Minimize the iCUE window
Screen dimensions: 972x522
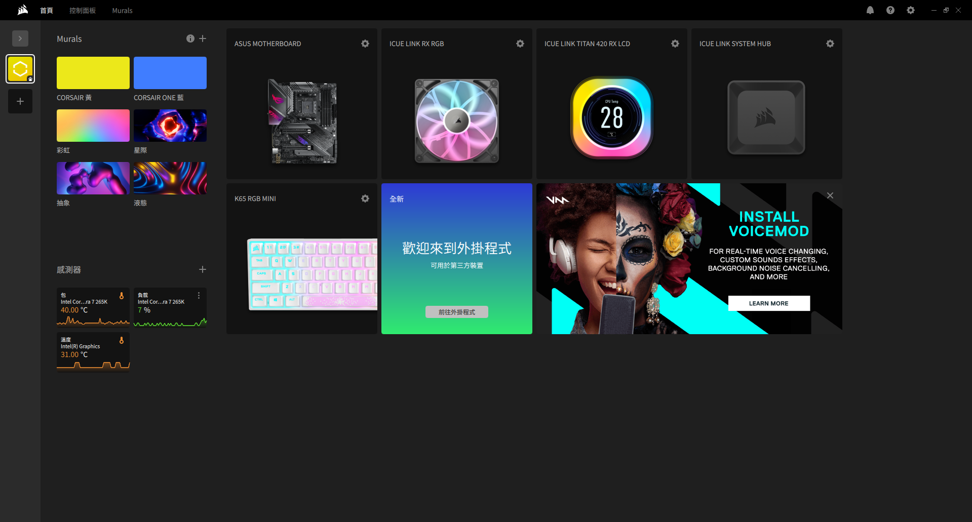[934, 10]
